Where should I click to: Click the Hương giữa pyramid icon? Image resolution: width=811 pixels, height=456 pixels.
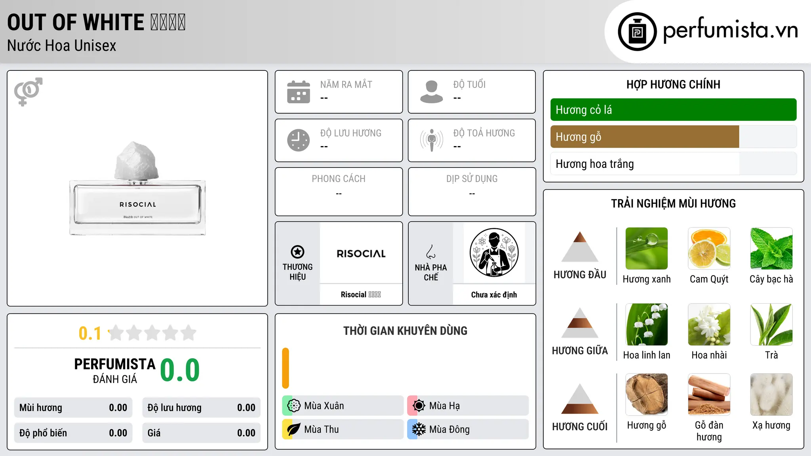(x=580, y=322)
